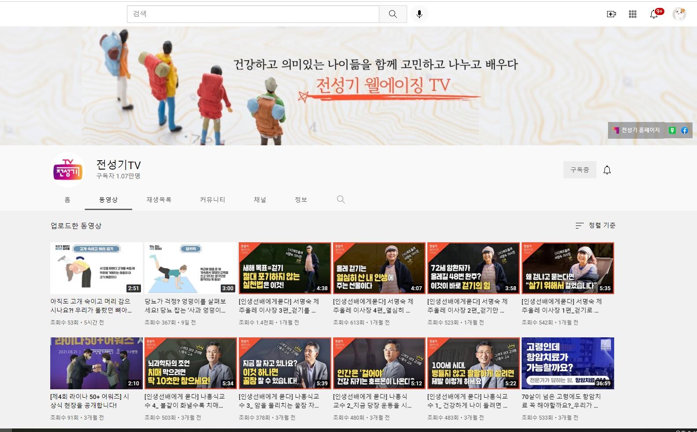Open 전성기 홈페이지 banner link
Image resolution: width=697 pixels, height=432 pixels.
click(x=637, y=130)
